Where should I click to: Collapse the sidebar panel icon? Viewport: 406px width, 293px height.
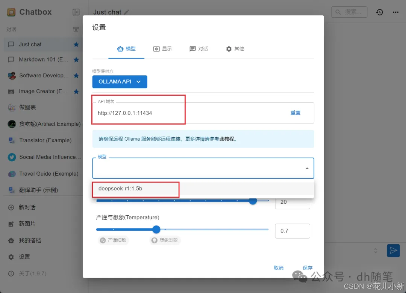pyautogui.click(x=76, y=12)
